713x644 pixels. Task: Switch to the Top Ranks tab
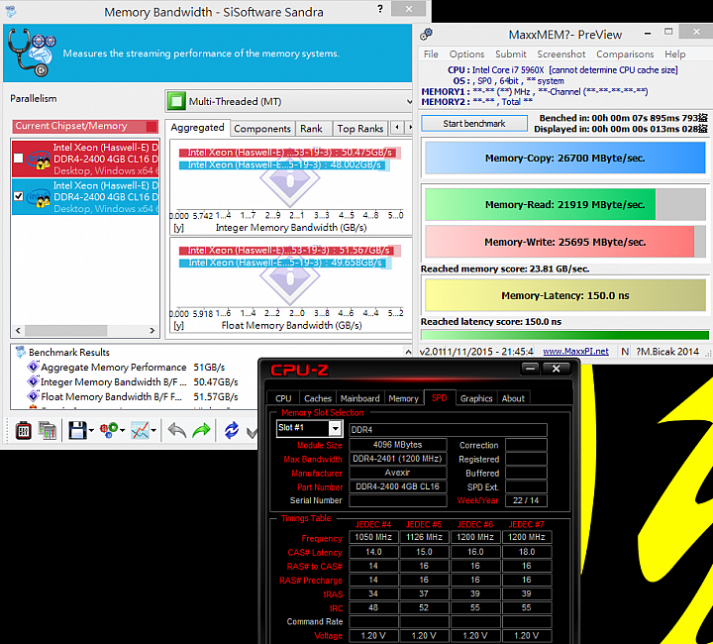[360, 129]
